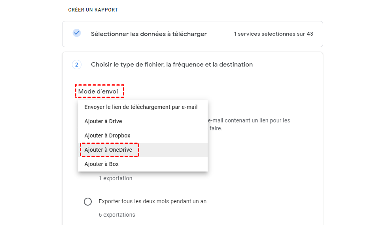Screen dimensions: 390x225
Task: Click the step 2 number circle icon
Action: pyautogui.click(x=77, y=64)
